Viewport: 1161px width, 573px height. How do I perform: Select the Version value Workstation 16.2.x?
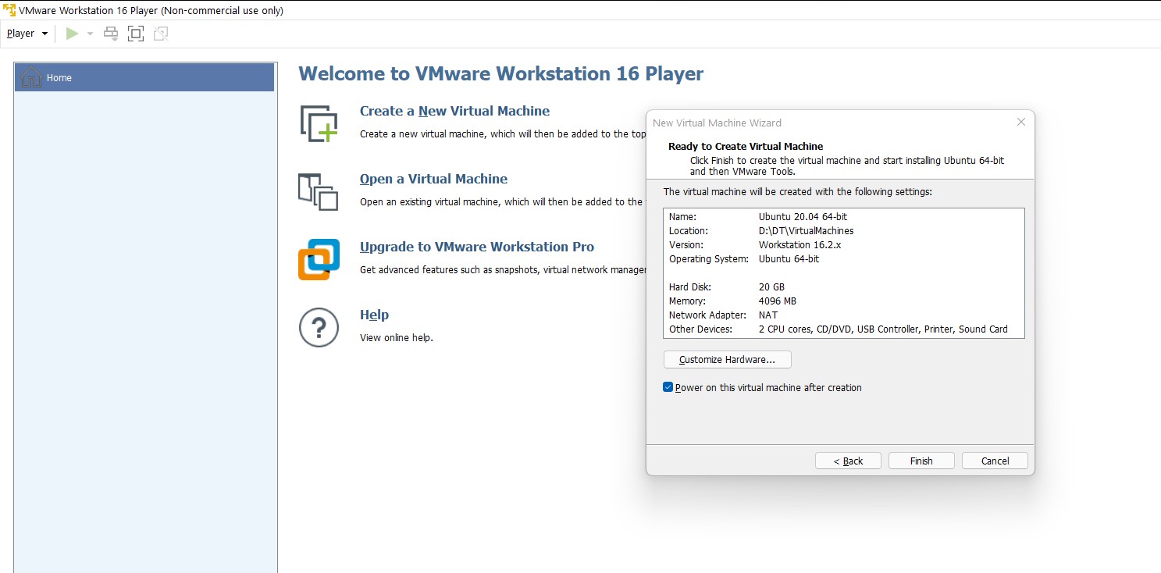coord(800,244)
